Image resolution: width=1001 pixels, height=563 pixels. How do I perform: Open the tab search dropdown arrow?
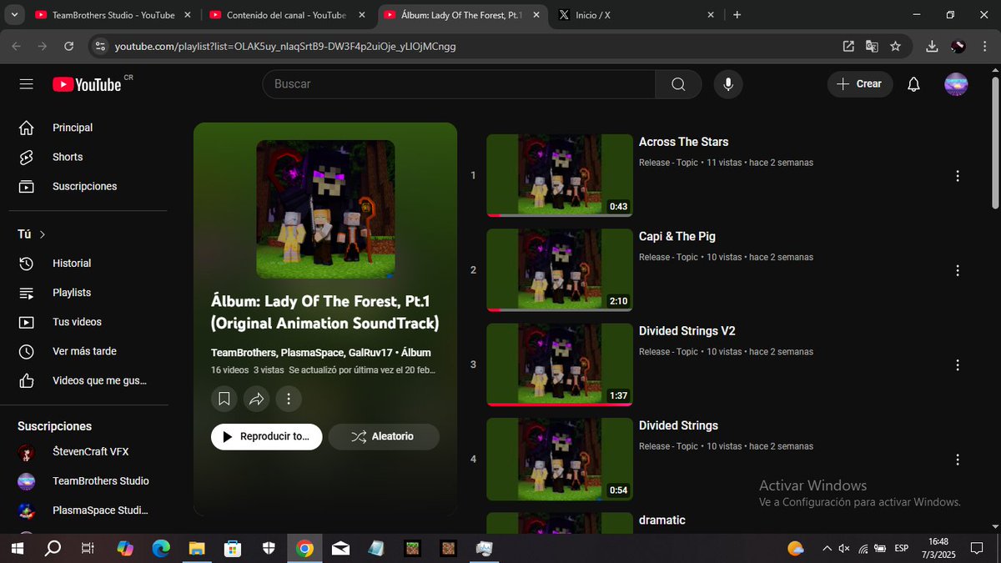14,15
